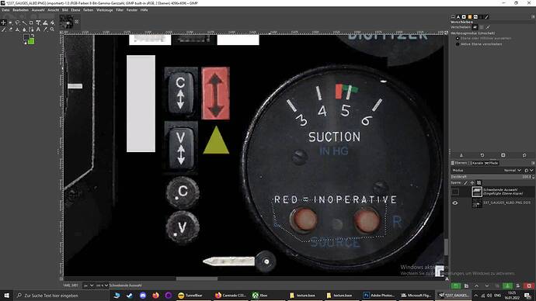536x301 pixels.
Task: Toggle visibility eye of 337_GAUGES_ALBD layer
Action: 455,202
